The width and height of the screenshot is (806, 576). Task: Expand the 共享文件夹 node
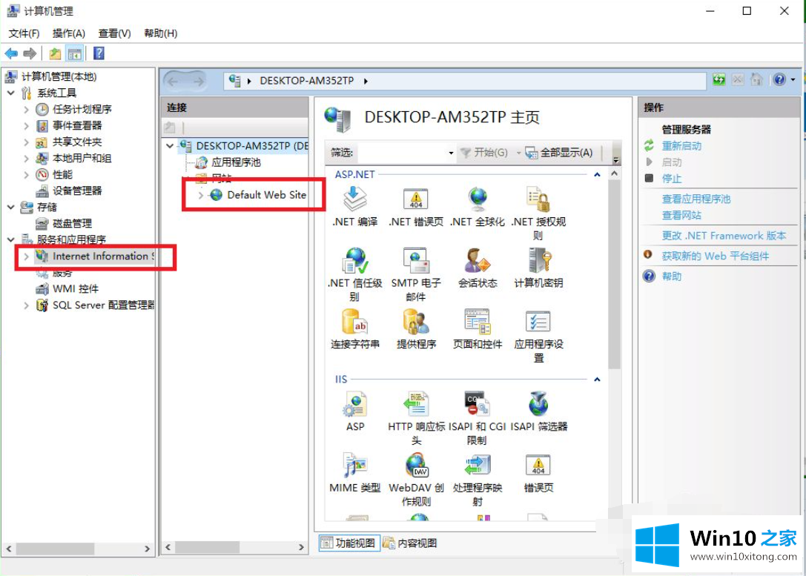(x=26, y=142)
